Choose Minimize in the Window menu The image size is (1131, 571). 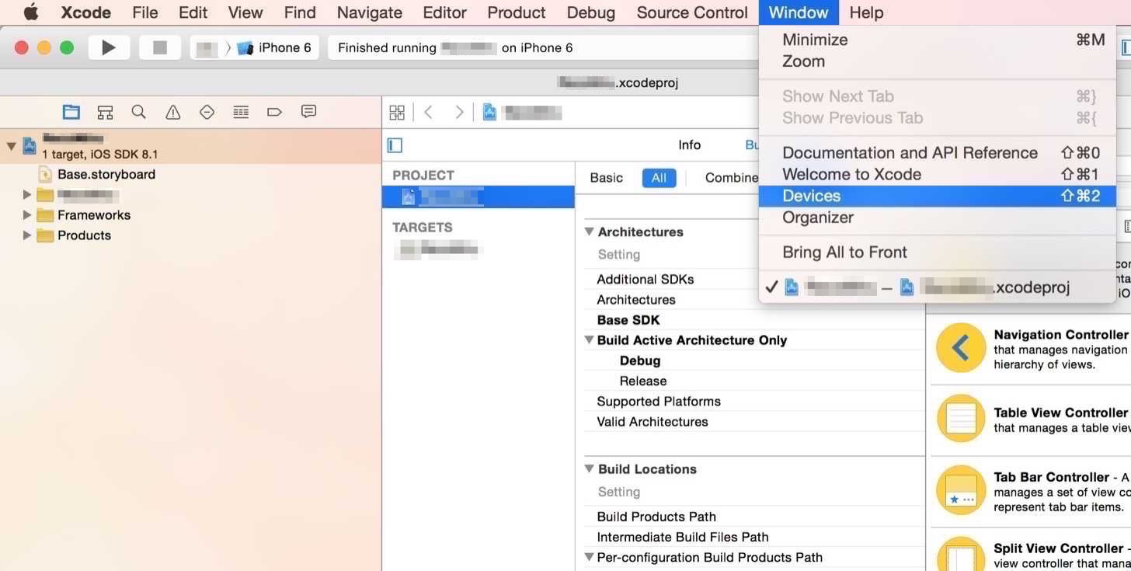click(938, 40)
